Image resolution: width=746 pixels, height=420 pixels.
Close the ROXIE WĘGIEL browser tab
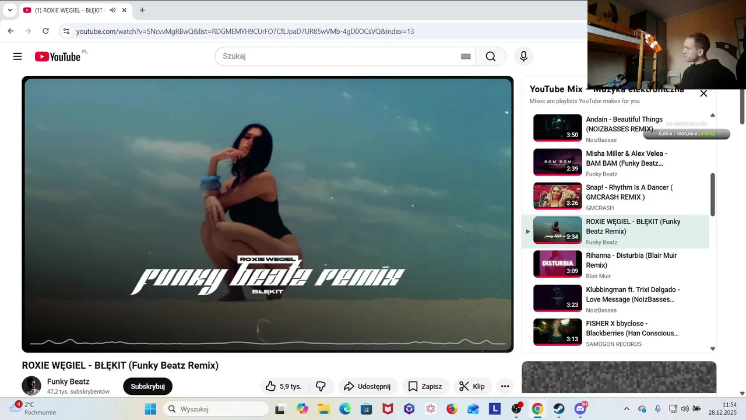point(124,10)
